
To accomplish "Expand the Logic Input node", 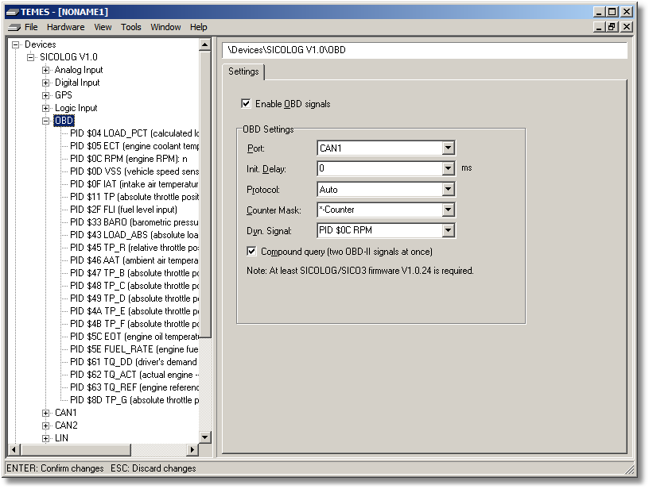I will coord(45,108).
